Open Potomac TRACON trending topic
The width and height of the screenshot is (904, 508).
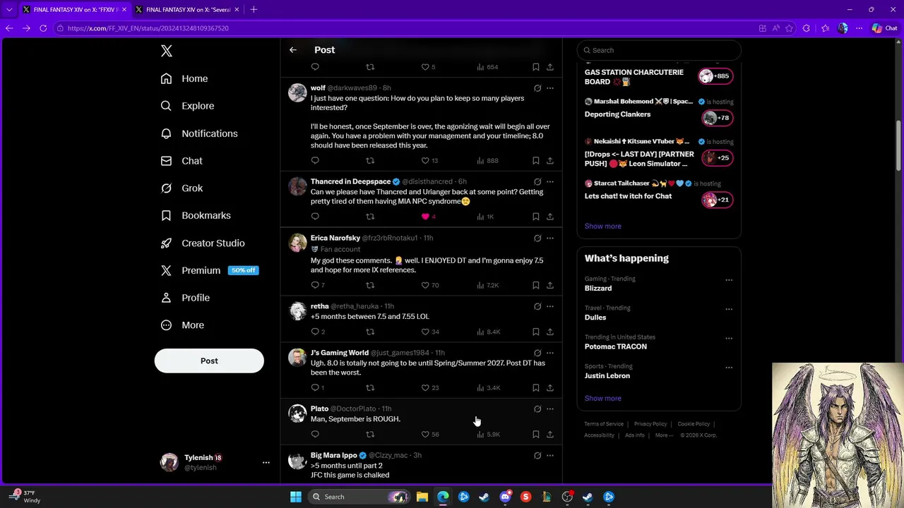(615, 346)
